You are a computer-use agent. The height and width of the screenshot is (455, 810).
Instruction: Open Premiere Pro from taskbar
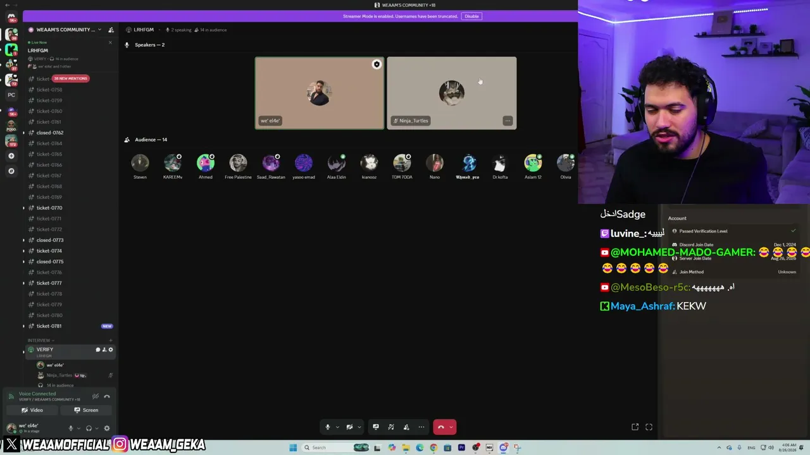461,448
